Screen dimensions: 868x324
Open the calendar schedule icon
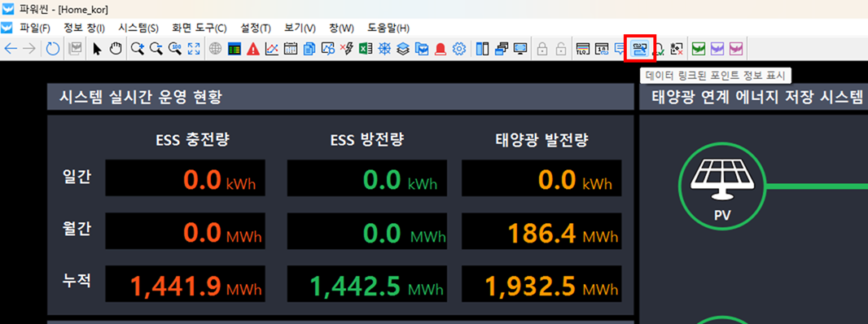tap(291, 50)
